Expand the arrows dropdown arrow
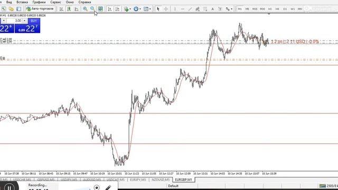The image size is (338, 190). pos(231,9)
